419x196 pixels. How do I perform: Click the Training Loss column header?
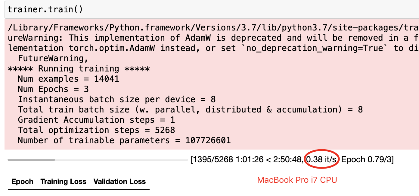[63, 182]
